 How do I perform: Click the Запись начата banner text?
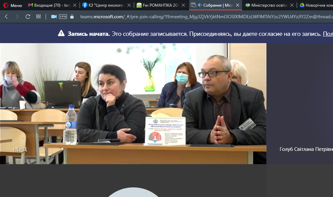pos(89,34)
